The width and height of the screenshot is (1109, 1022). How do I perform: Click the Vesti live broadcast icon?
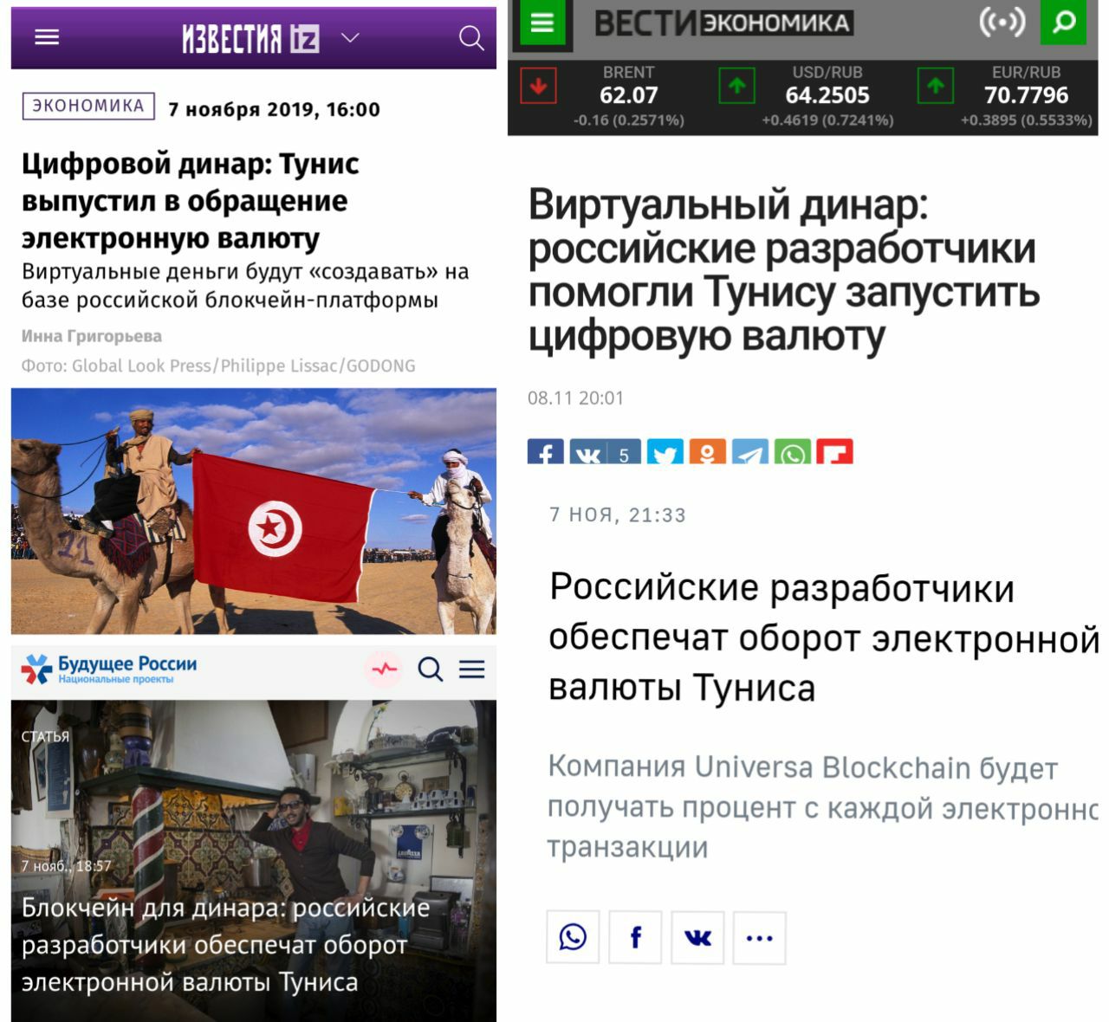(x=1002, y=23)
